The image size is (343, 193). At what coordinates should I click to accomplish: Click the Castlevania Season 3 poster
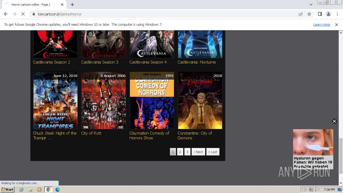(104, 44)
